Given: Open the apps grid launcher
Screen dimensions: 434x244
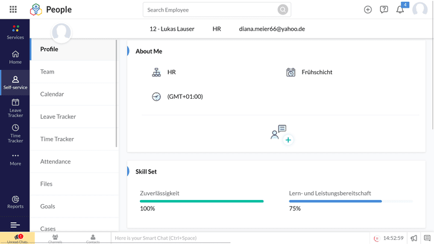Looking at the screenshot, I should [13, 10].
